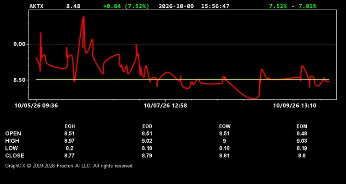This screenshot has height=184, width=346.
Task: Click the green 7.01% value
Action: tap(307, 6)
